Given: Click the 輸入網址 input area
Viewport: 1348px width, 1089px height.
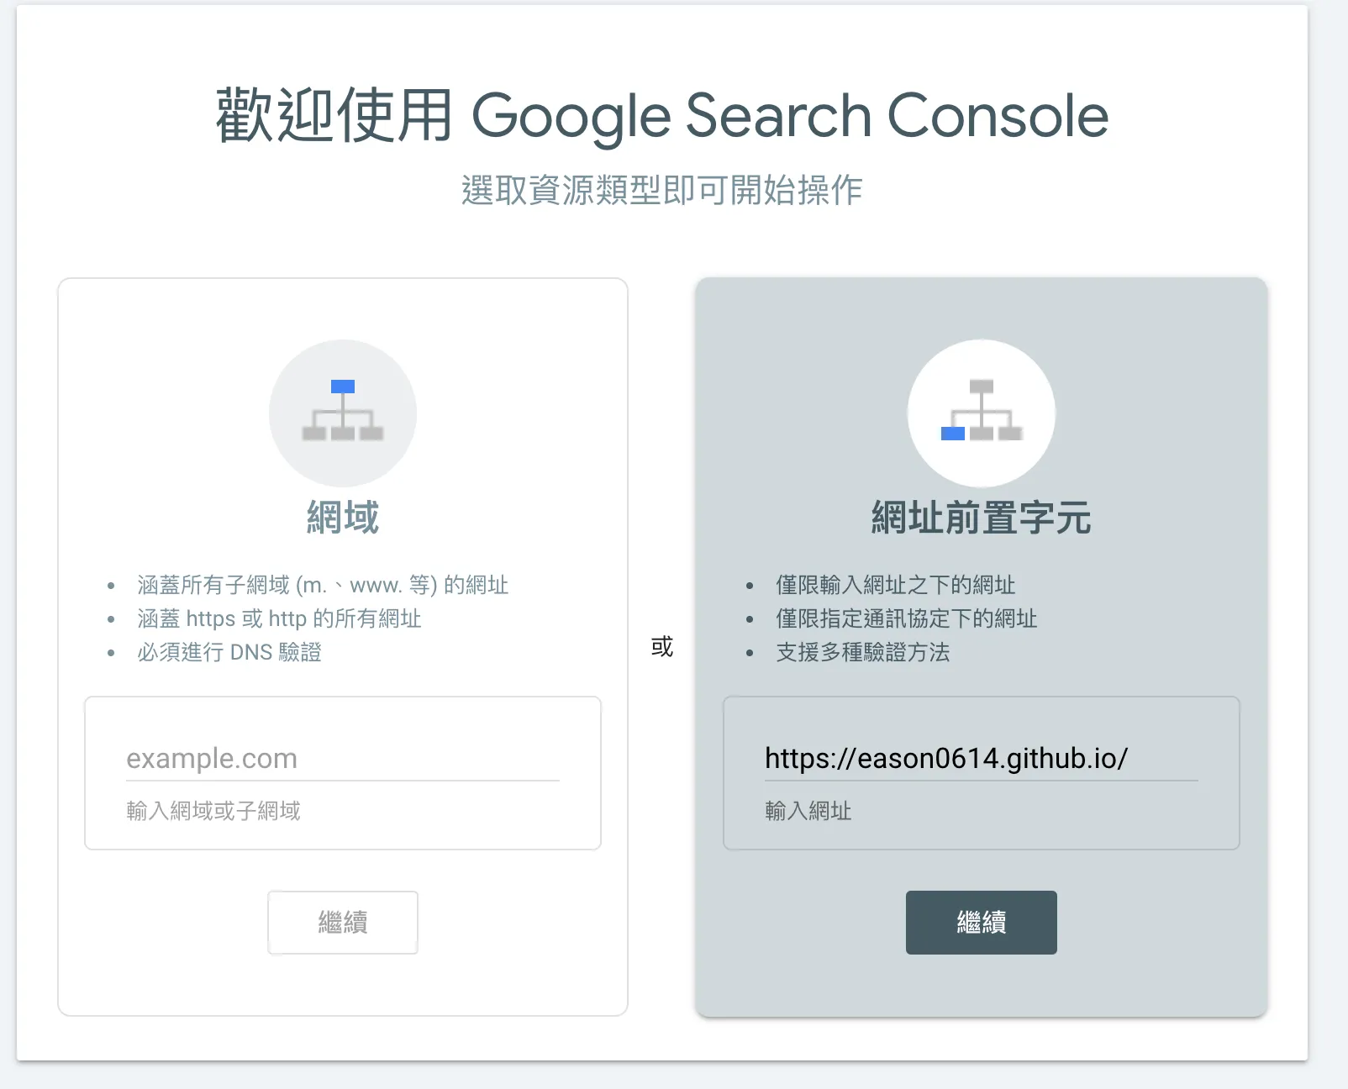Looking at the screenshot, I should 808,811.
